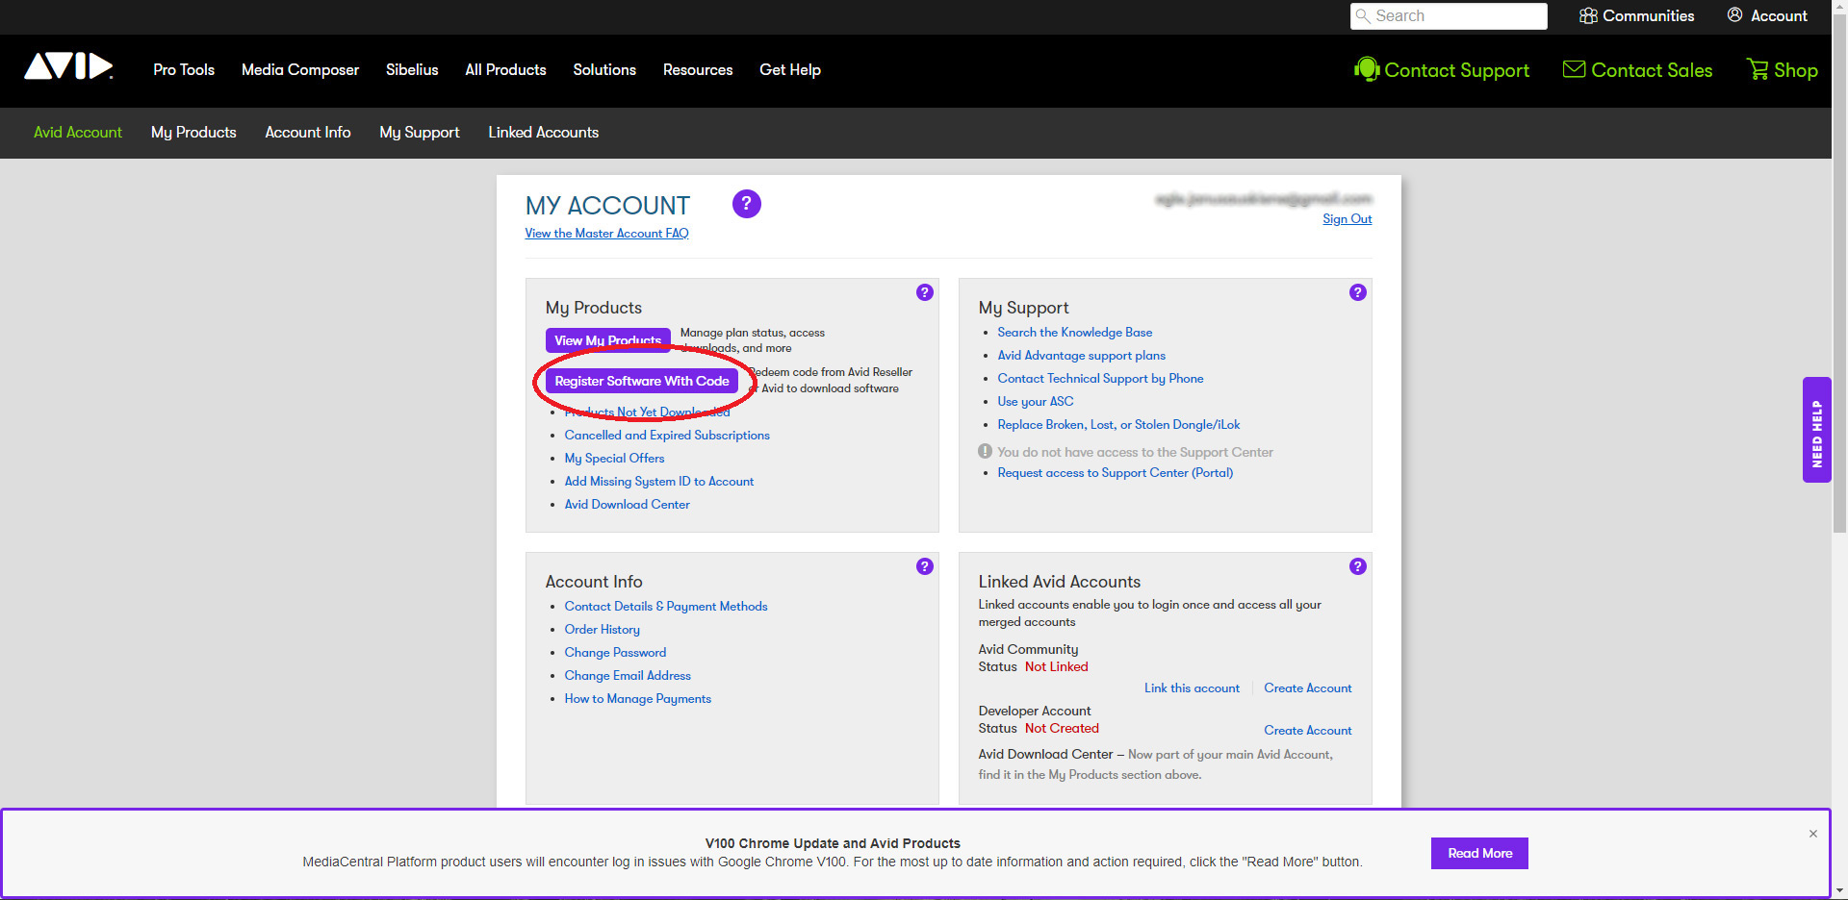Click the Contact Support text link
Viewport: 1848px width, 900px height.
tap(1456, 70)
